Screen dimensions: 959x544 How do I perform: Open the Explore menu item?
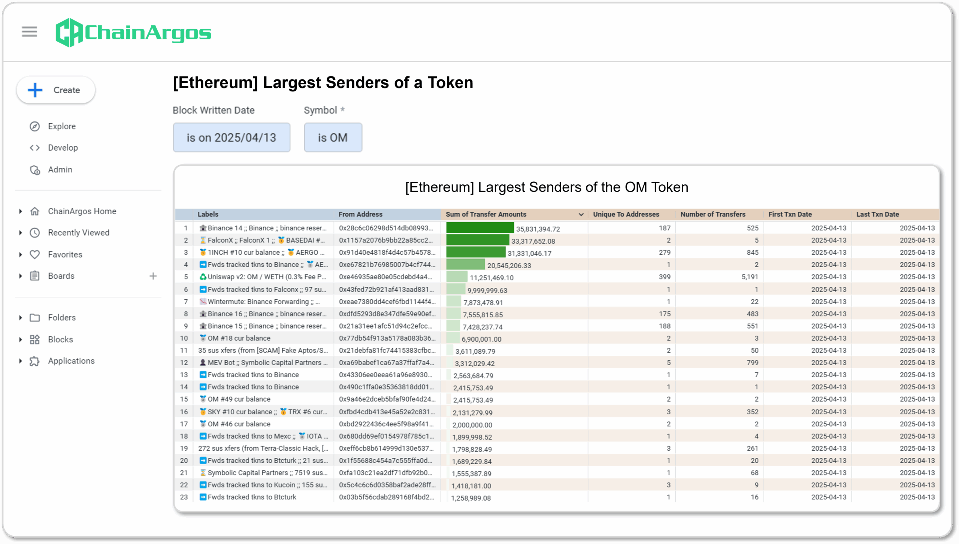pos(62,126)
